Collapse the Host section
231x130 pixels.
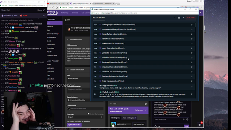111,104
